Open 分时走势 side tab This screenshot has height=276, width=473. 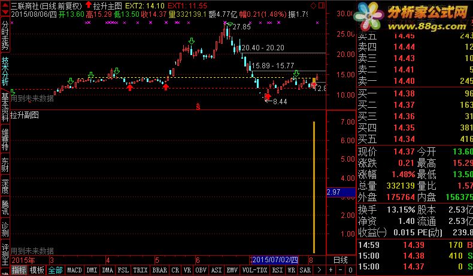(x=5, y=35)
